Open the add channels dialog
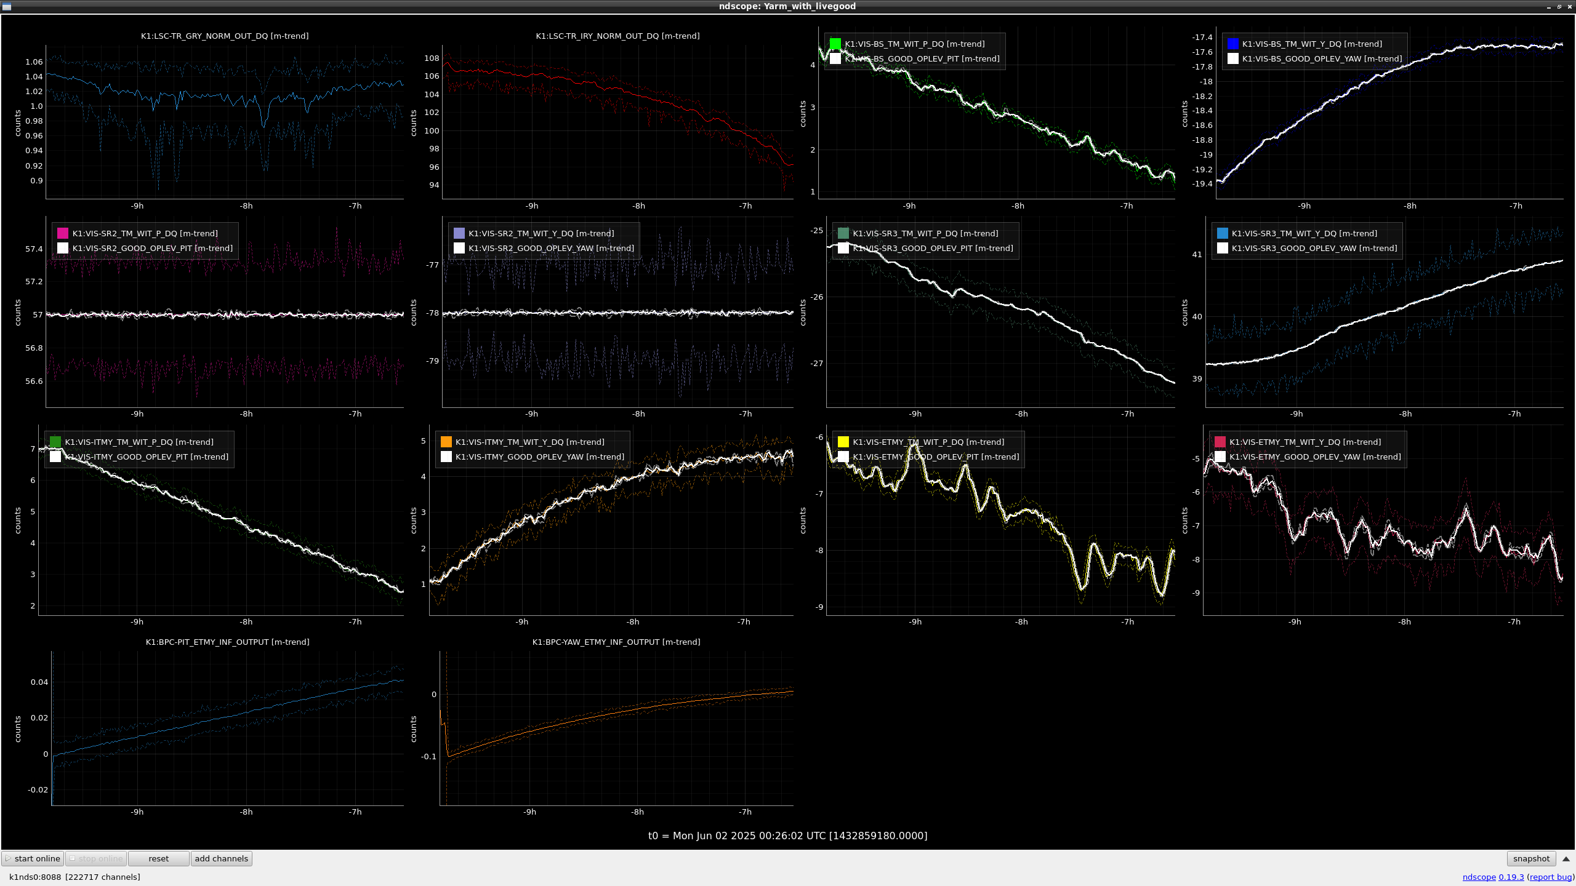The width and height of the screenshot is (1576, 886). (221, 858)
